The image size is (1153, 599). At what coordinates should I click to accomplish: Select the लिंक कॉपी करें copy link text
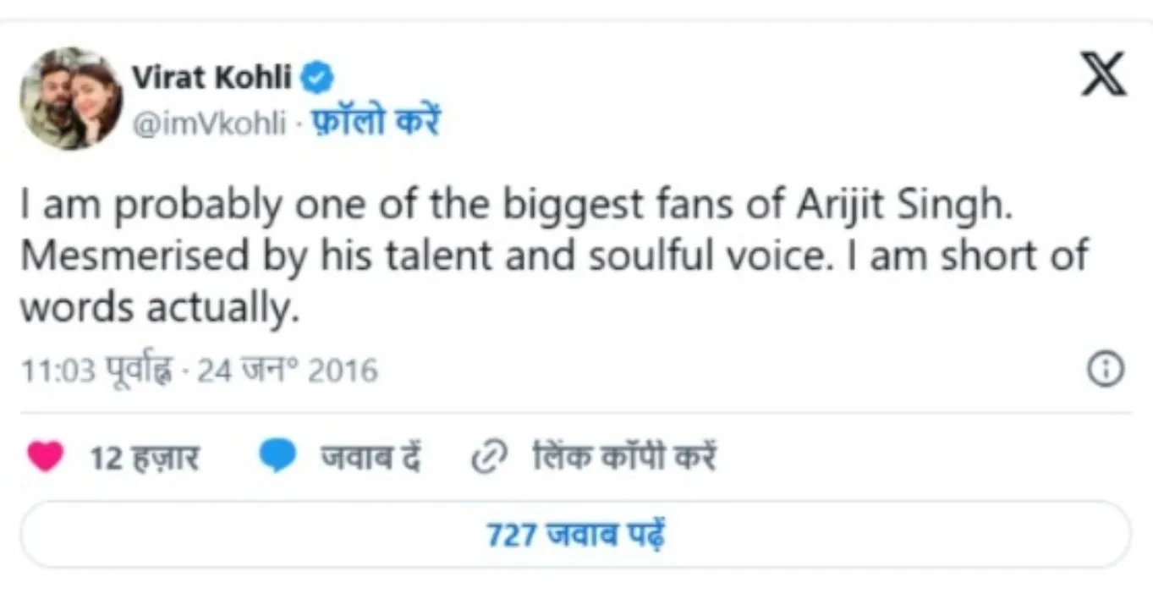coord(624,457)
